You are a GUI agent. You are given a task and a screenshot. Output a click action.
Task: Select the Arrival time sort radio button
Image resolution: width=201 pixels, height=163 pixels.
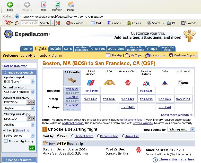(x=124, y=136)
